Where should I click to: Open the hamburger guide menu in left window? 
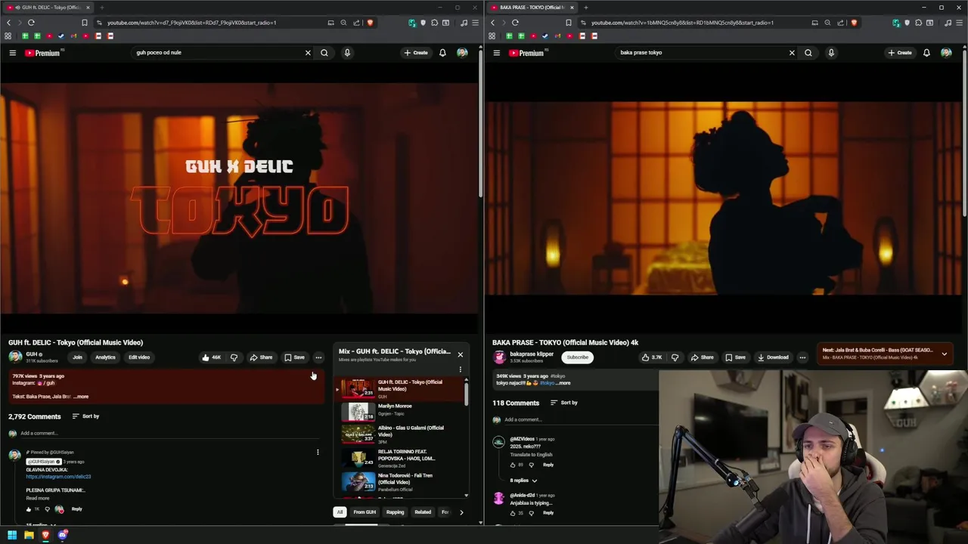(12, 53)
